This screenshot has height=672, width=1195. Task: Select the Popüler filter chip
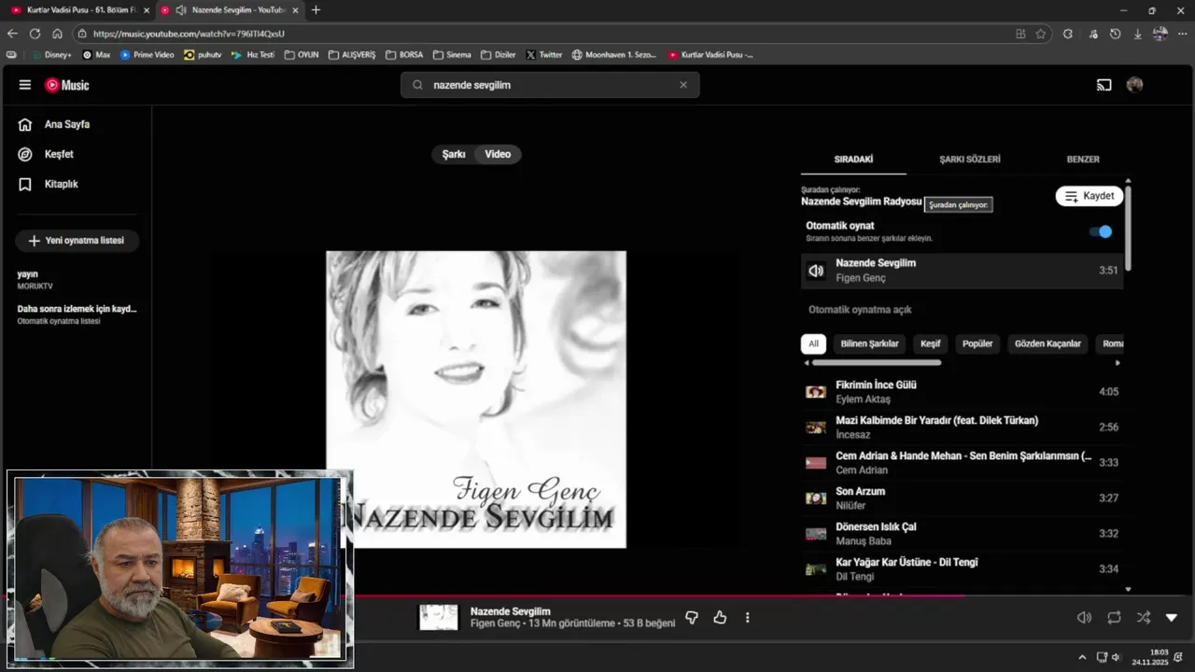pyautogui.click(x=977, y=343)
